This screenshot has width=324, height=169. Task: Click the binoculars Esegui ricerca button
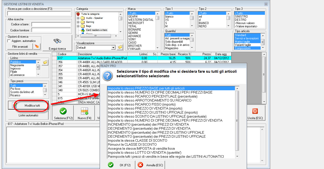click(x=57, y=43)
